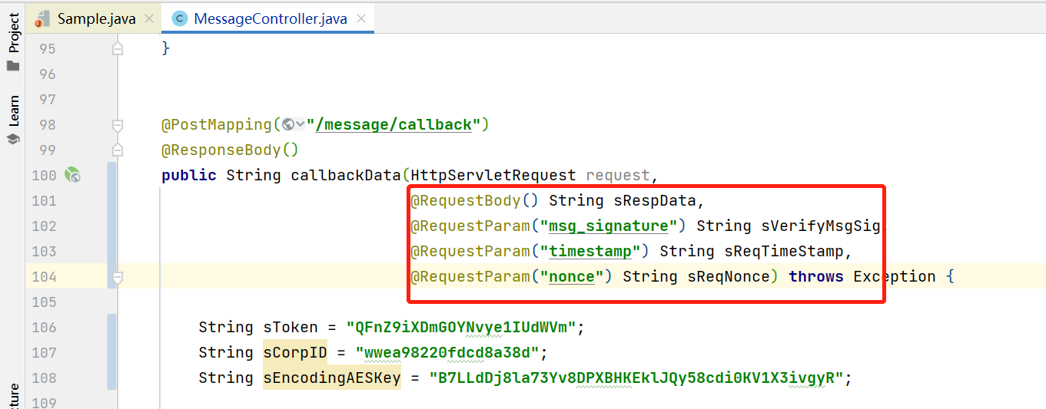Click line number 105 in gutter
Image resolution: width=1046 pixels, height=409 pixels.
click(44, 302)
